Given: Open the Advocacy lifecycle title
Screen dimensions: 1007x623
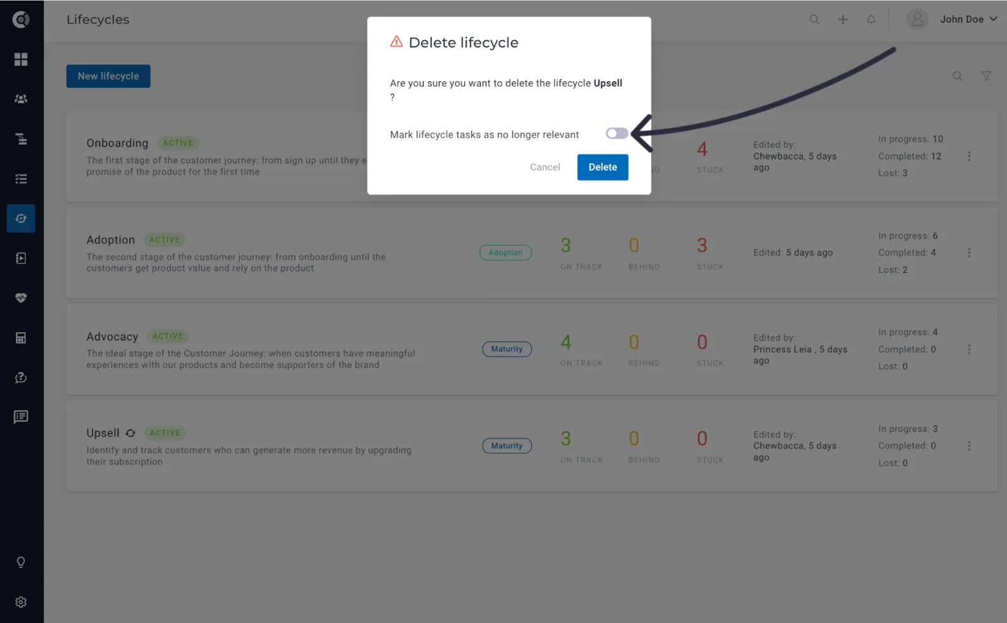Looking at the screenshot, I should (112, 337).
